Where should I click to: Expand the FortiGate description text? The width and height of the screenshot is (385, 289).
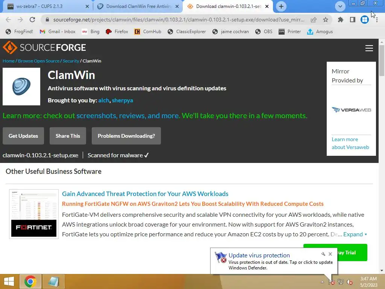355,234
